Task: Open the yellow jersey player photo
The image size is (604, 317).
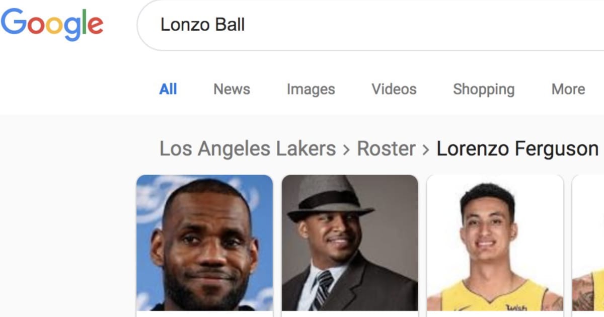Action: point(495,243)
